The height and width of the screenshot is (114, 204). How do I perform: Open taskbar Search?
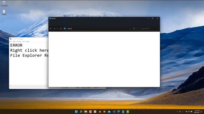pyautogui.click(x=81, y=111)
